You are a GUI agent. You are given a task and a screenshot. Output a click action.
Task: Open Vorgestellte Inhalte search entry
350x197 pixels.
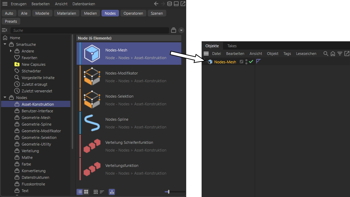click(38, 78)
